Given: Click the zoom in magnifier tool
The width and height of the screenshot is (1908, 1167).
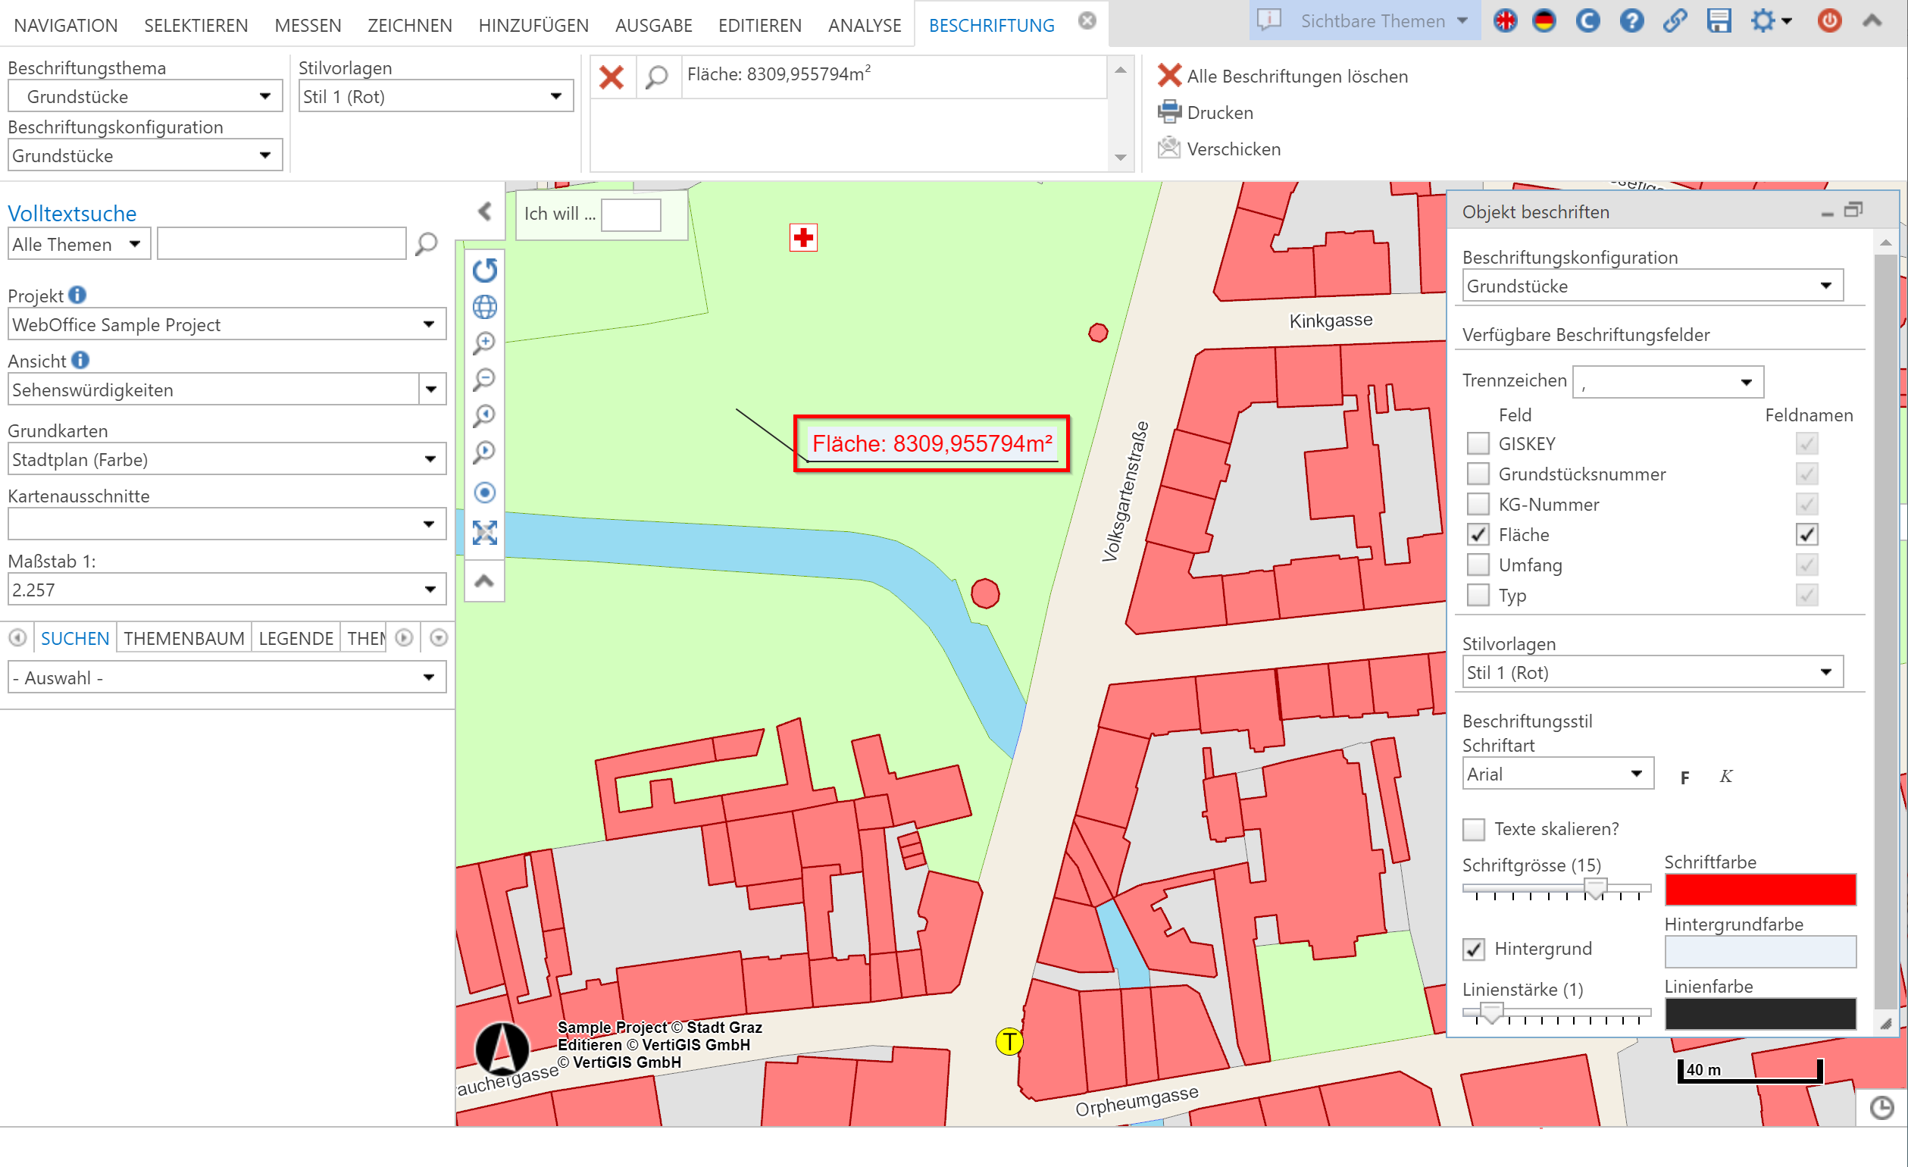Looking at the screenshot, I should [x=485, y=343].
